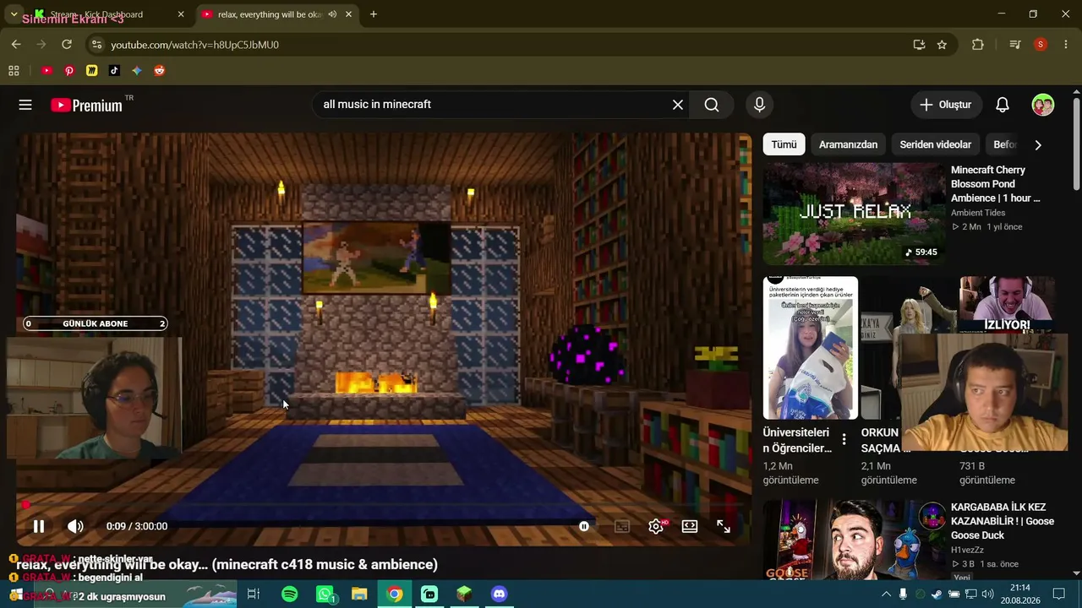Open the Gemini sparkle bookmark

tap(137, 71)
